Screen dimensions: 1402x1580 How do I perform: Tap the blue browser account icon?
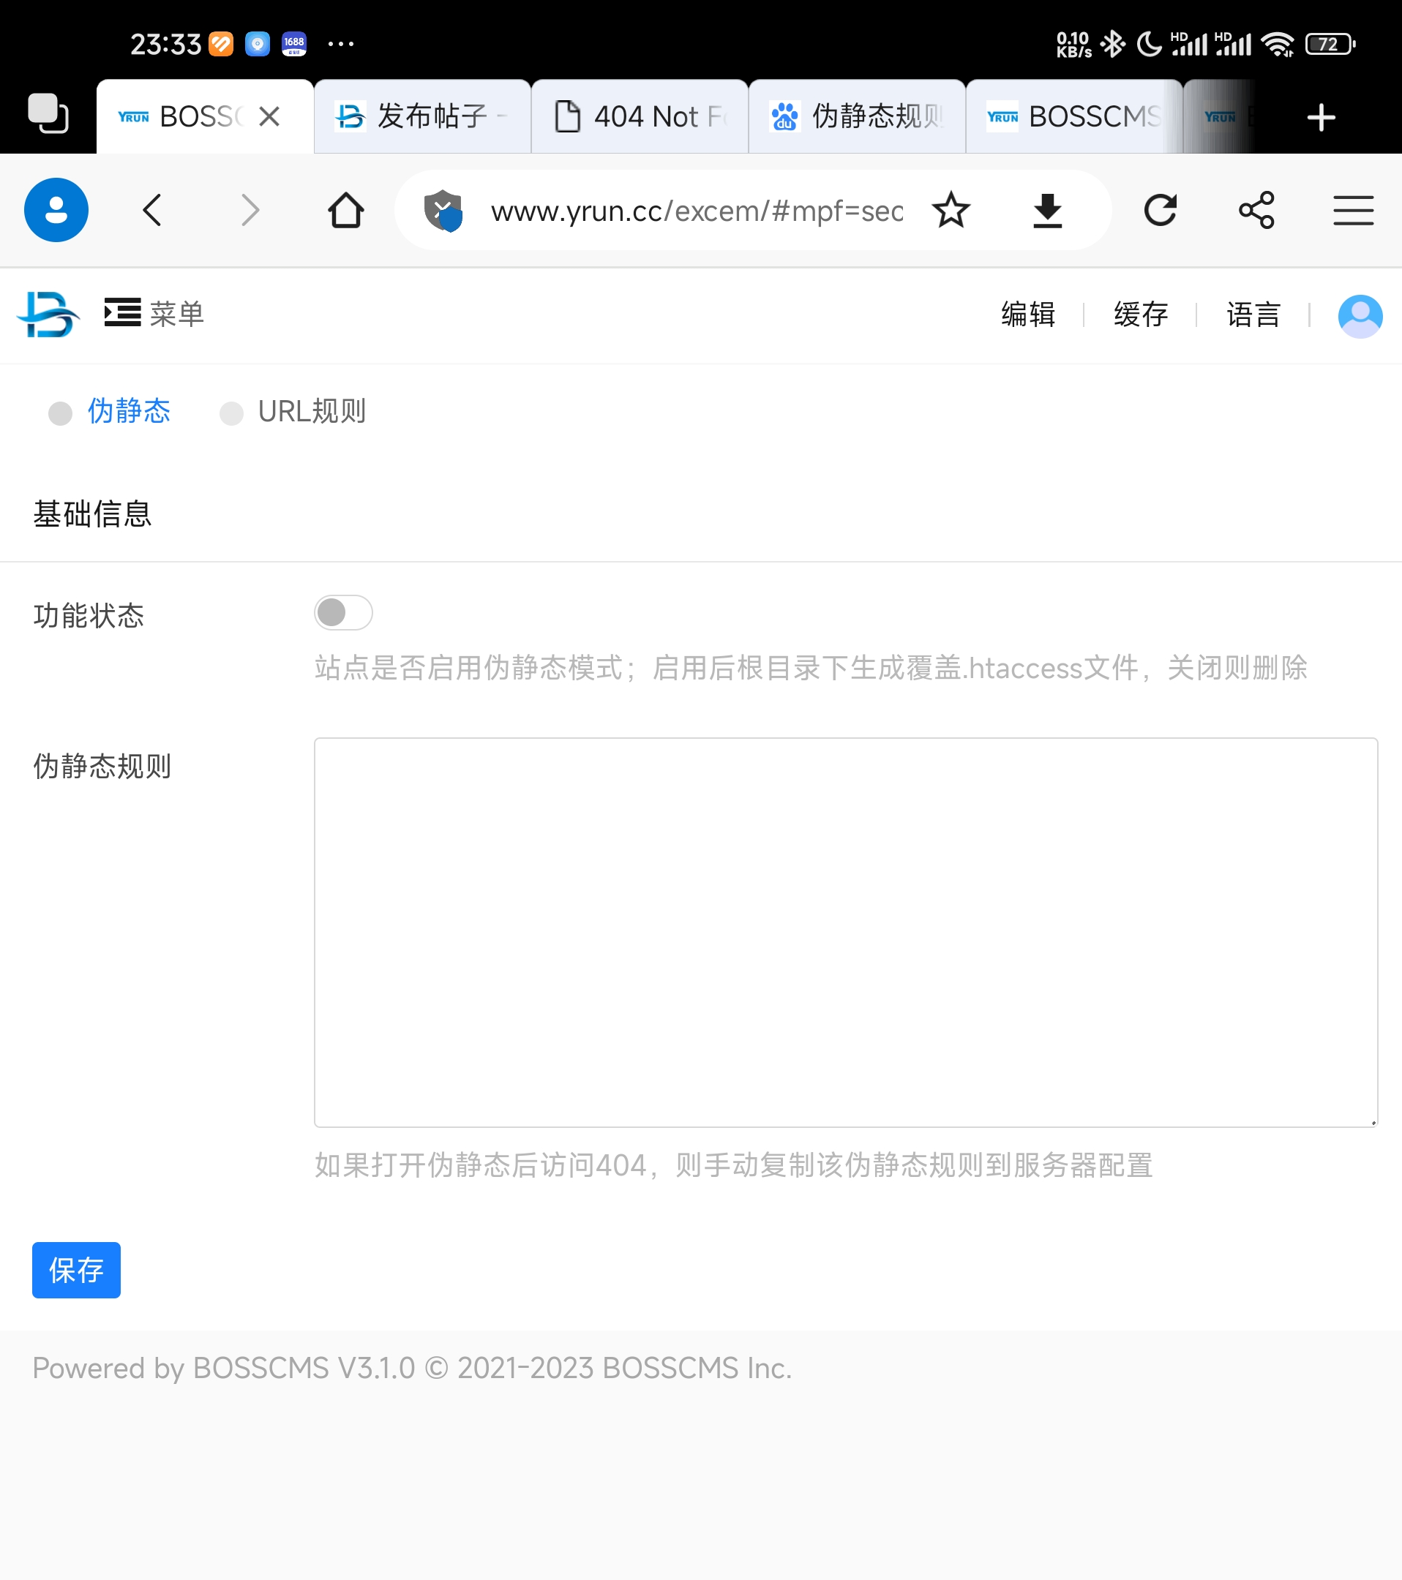tap(56, 210)
